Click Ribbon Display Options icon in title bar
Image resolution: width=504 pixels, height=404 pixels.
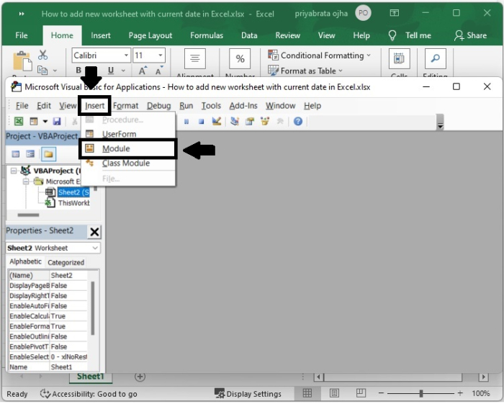pyautogui.click(x=395, y=13)
